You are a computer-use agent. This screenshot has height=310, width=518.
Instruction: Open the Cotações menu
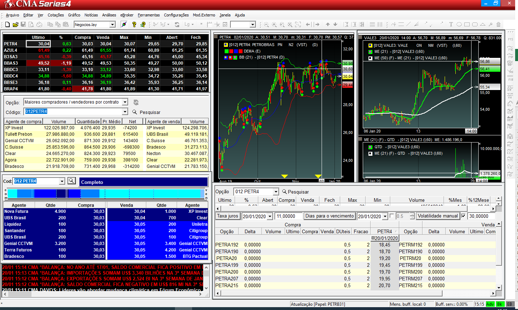pos(55,15)
